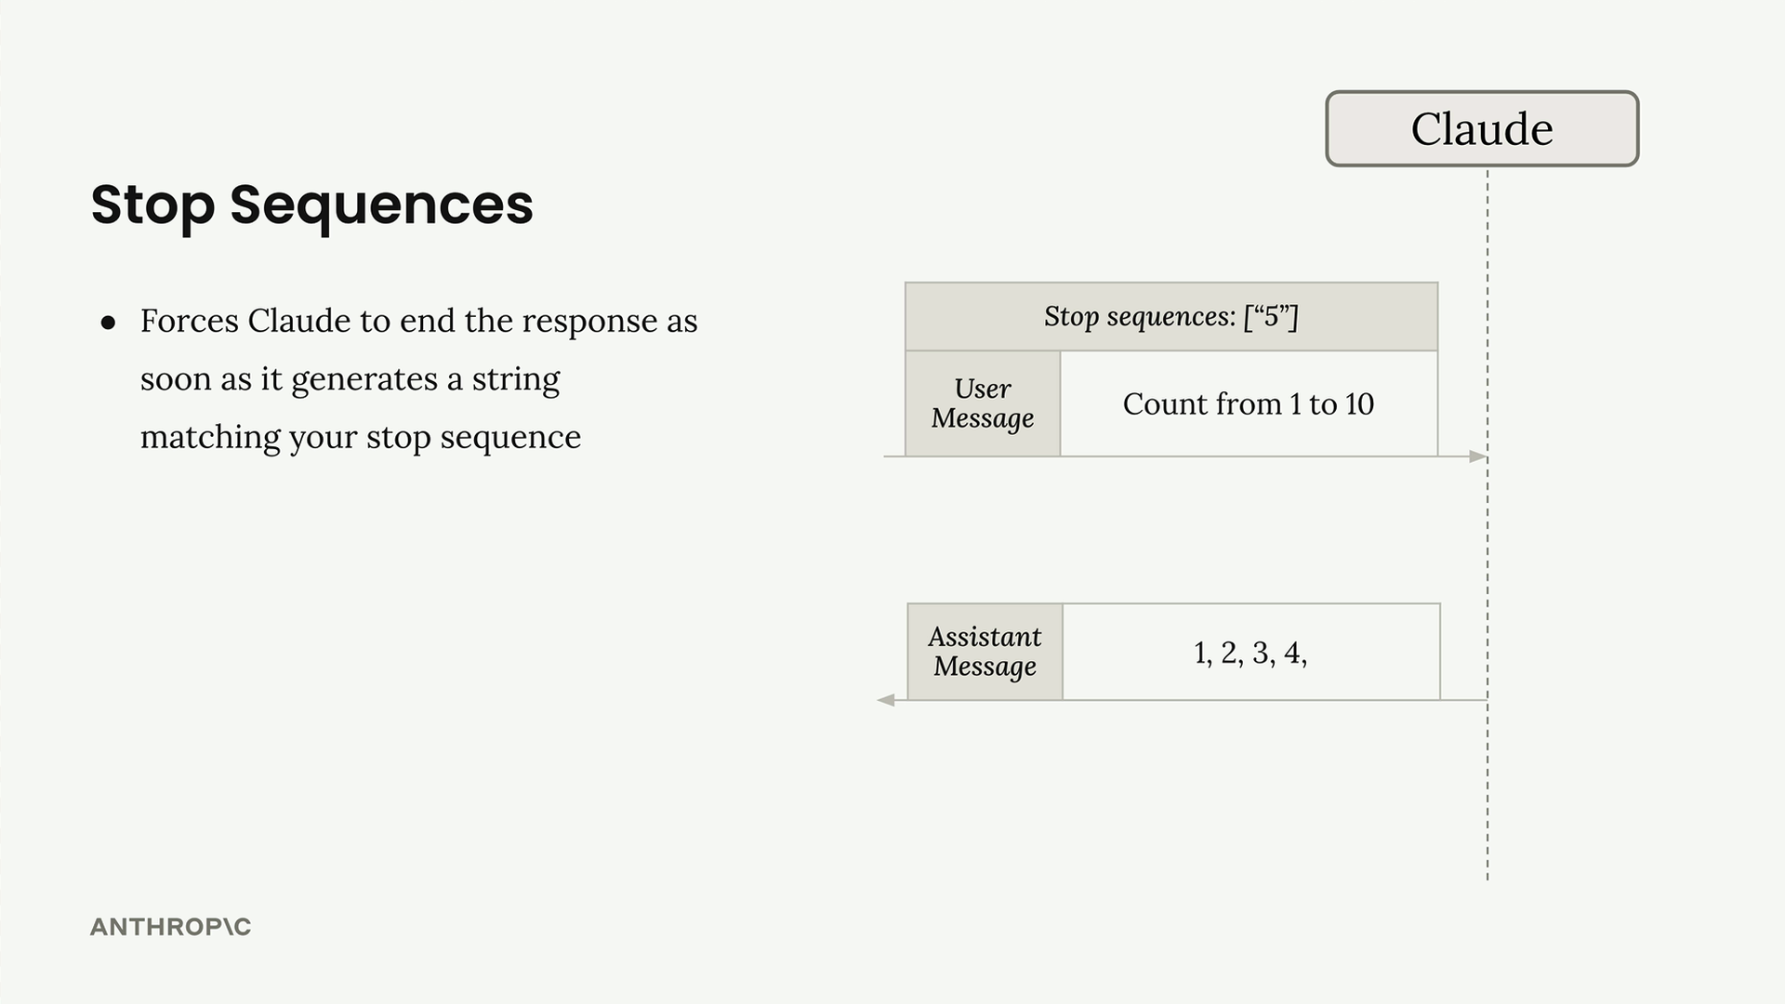
Task: Click the 1, 2, 3, 4, response text
Action: (x=1250, y=653)
